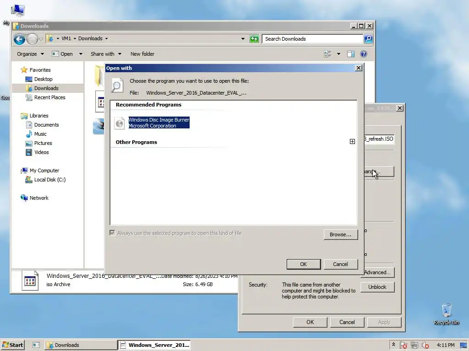Click Unblock in properties window
The width and height of the screenshot is (469, 351).
coord(377,287)
